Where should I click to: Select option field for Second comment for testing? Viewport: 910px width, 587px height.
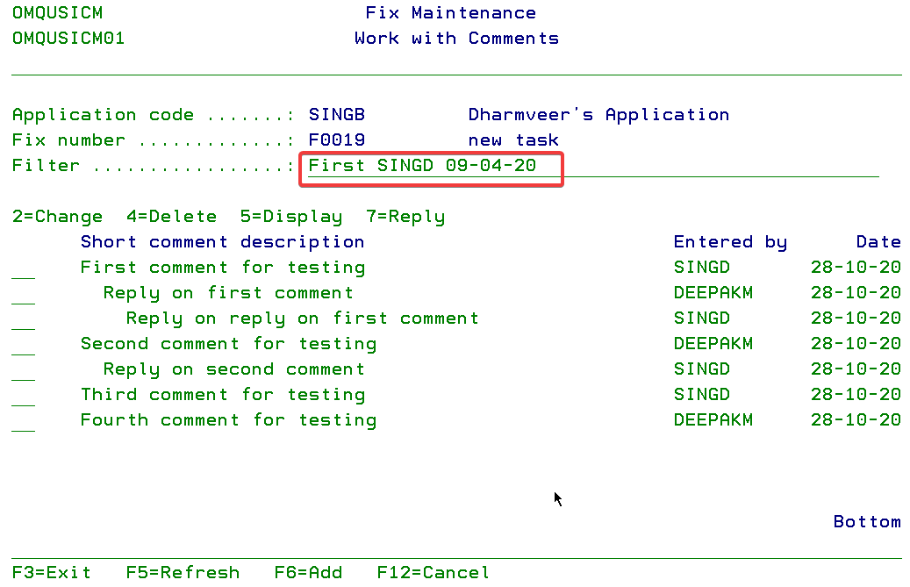pos(24,346)
